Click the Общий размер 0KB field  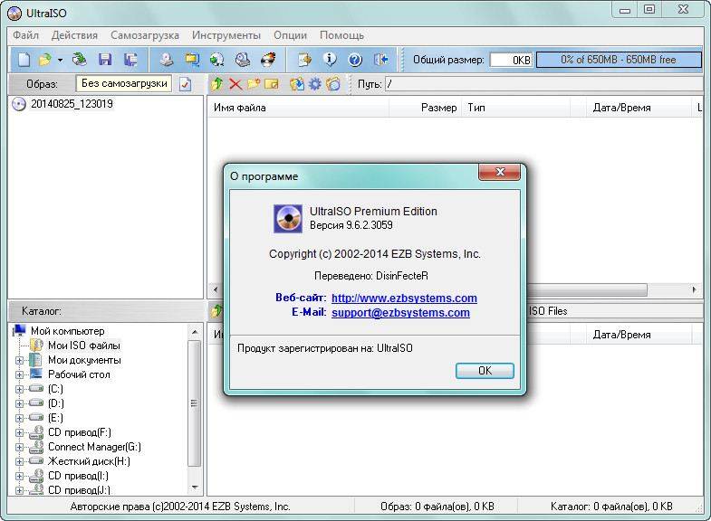point(511,60)
